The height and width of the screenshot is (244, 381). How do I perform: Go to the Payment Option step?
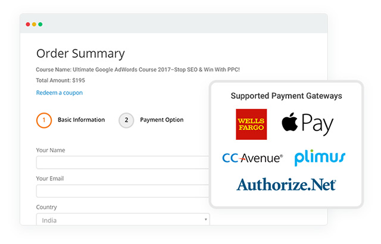(161, 120)
